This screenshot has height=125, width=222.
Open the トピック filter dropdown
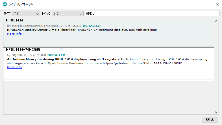67,14
